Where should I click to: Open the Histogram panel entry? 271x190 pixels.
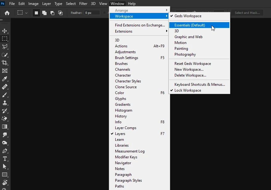139,110
